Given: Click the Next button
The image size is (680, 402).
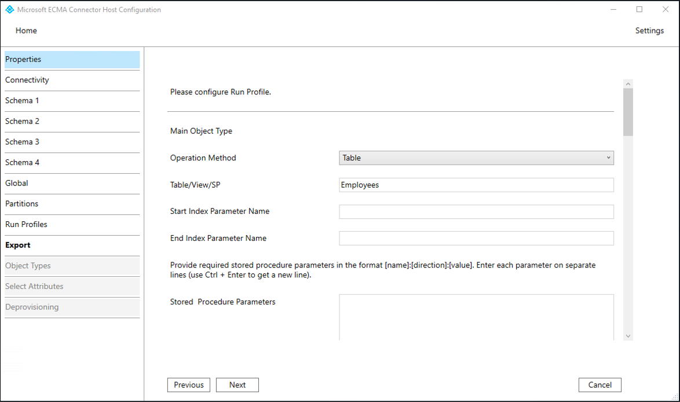Looking at the screenshot, I should [237, 385].
